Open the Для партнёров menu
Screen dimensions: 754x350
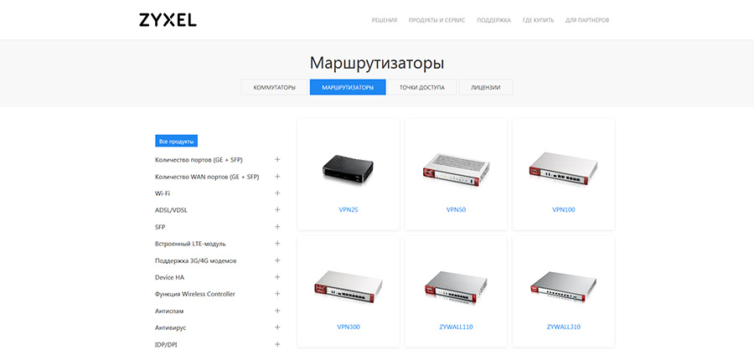(x=587, y=20)
